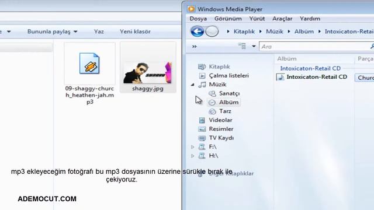Click the Resimler pictures icon

tap(202, 129)
